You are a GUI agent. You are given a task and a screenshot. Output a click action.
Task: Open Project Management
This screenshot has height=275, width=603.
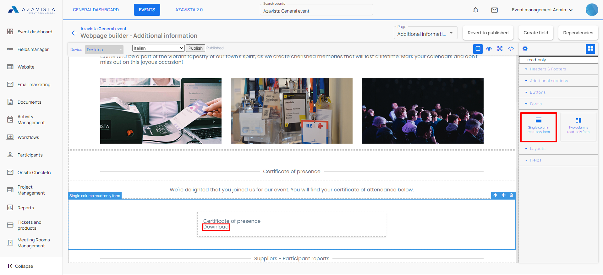pos(31,190)
